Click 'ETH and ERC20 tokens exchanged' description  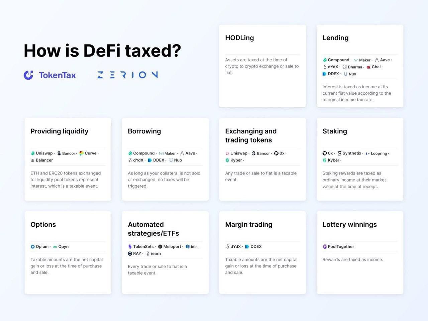click(x=66, y=180)
